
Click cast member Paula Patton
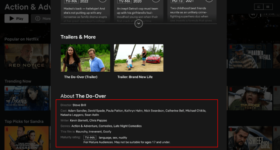click(114, 111)
